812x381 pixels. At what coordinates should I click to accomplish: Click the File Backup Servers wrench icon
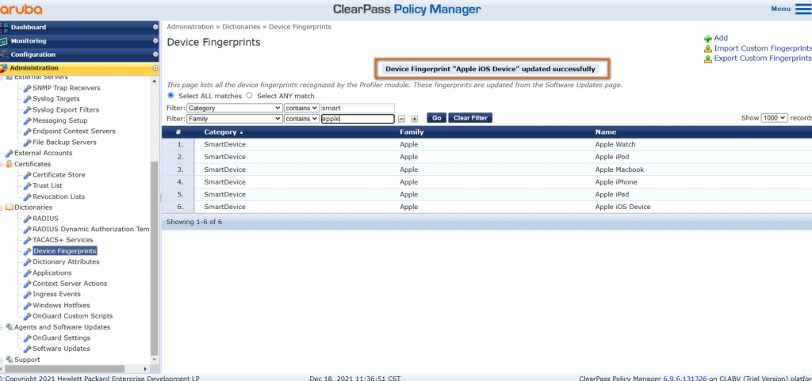pyautogui.click(x=28, y=143)
